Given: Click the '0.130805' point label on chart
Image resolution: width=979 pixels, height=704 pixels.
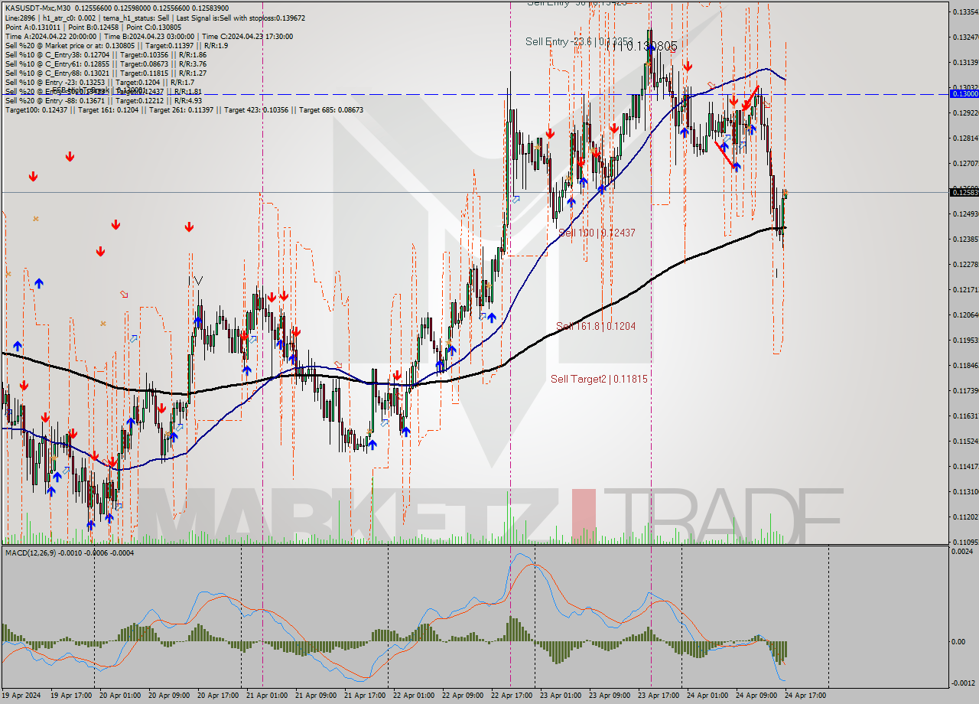Looking at the screenshot, I should 650,46.
